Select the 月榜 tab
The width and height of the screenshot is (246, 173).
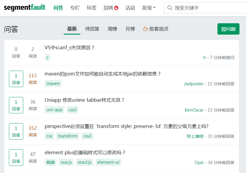tap(130, 29)
